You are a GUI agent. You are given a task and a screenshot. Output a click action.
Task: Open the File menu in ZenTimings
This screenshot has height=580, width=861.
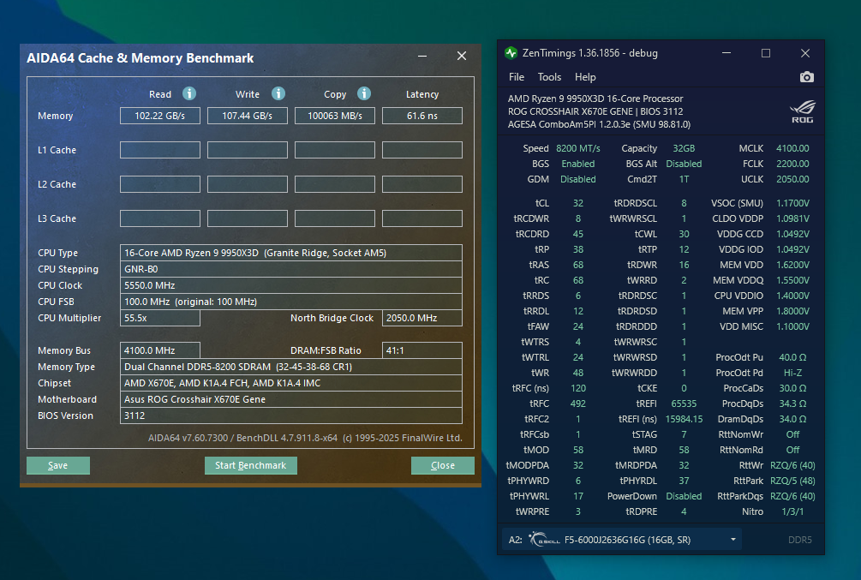517,77
